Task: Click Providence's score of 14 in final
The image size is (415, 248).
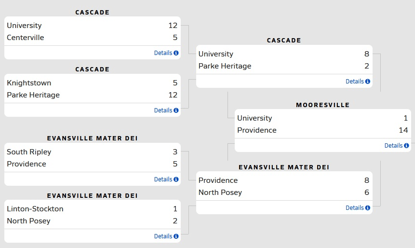Action: tap(403, 130)
